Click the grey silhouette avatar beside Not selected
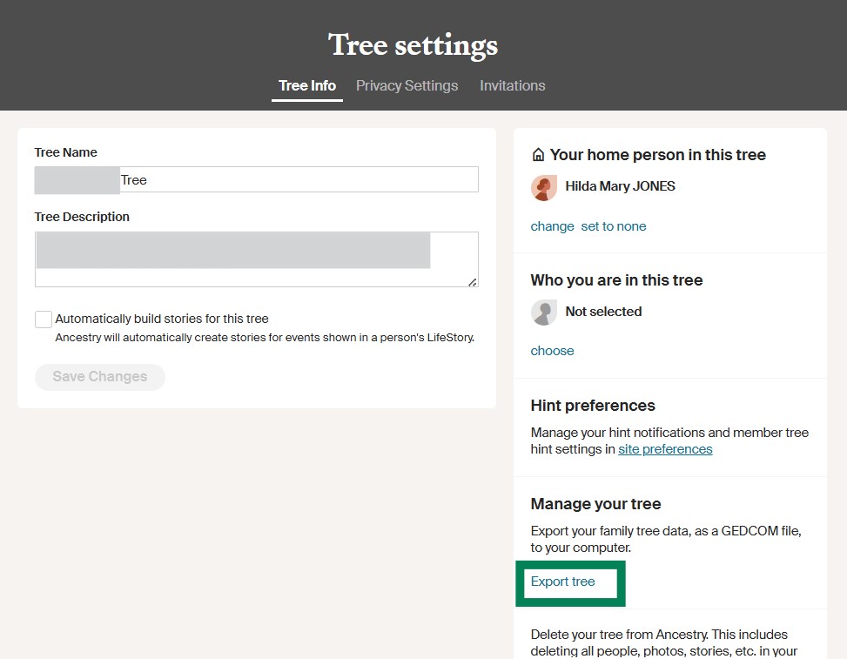 [x=544, y=313]
